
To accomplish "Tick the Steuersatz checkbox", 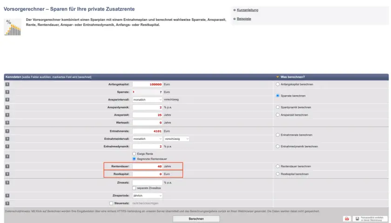I will click(x=111, y=203).
